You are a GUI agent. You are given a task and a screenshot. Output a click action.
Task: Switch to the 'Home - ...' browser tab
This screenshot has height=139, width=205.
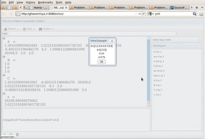coord(39,8)
